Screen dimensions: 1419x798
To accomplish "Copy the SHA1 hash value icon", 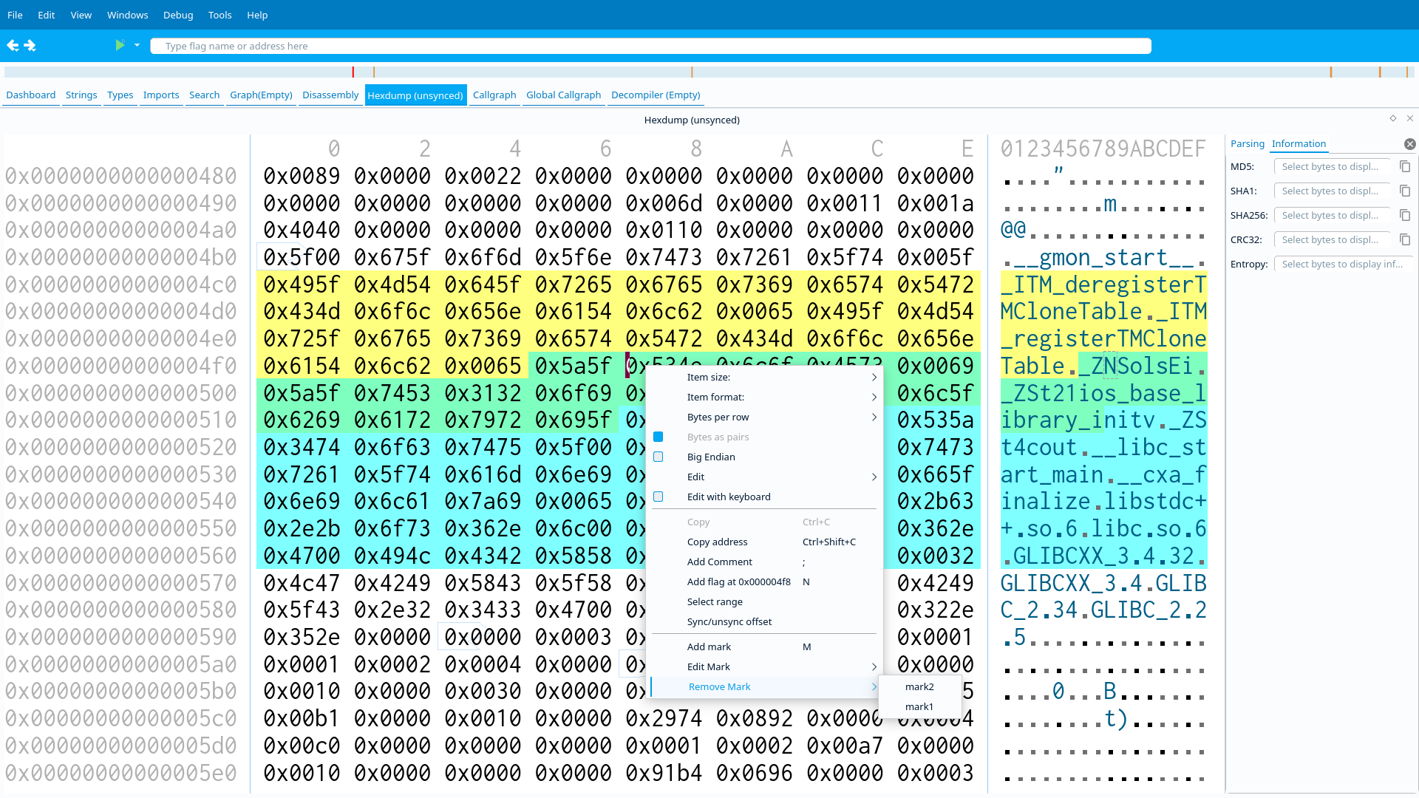I will [1405, 191].
